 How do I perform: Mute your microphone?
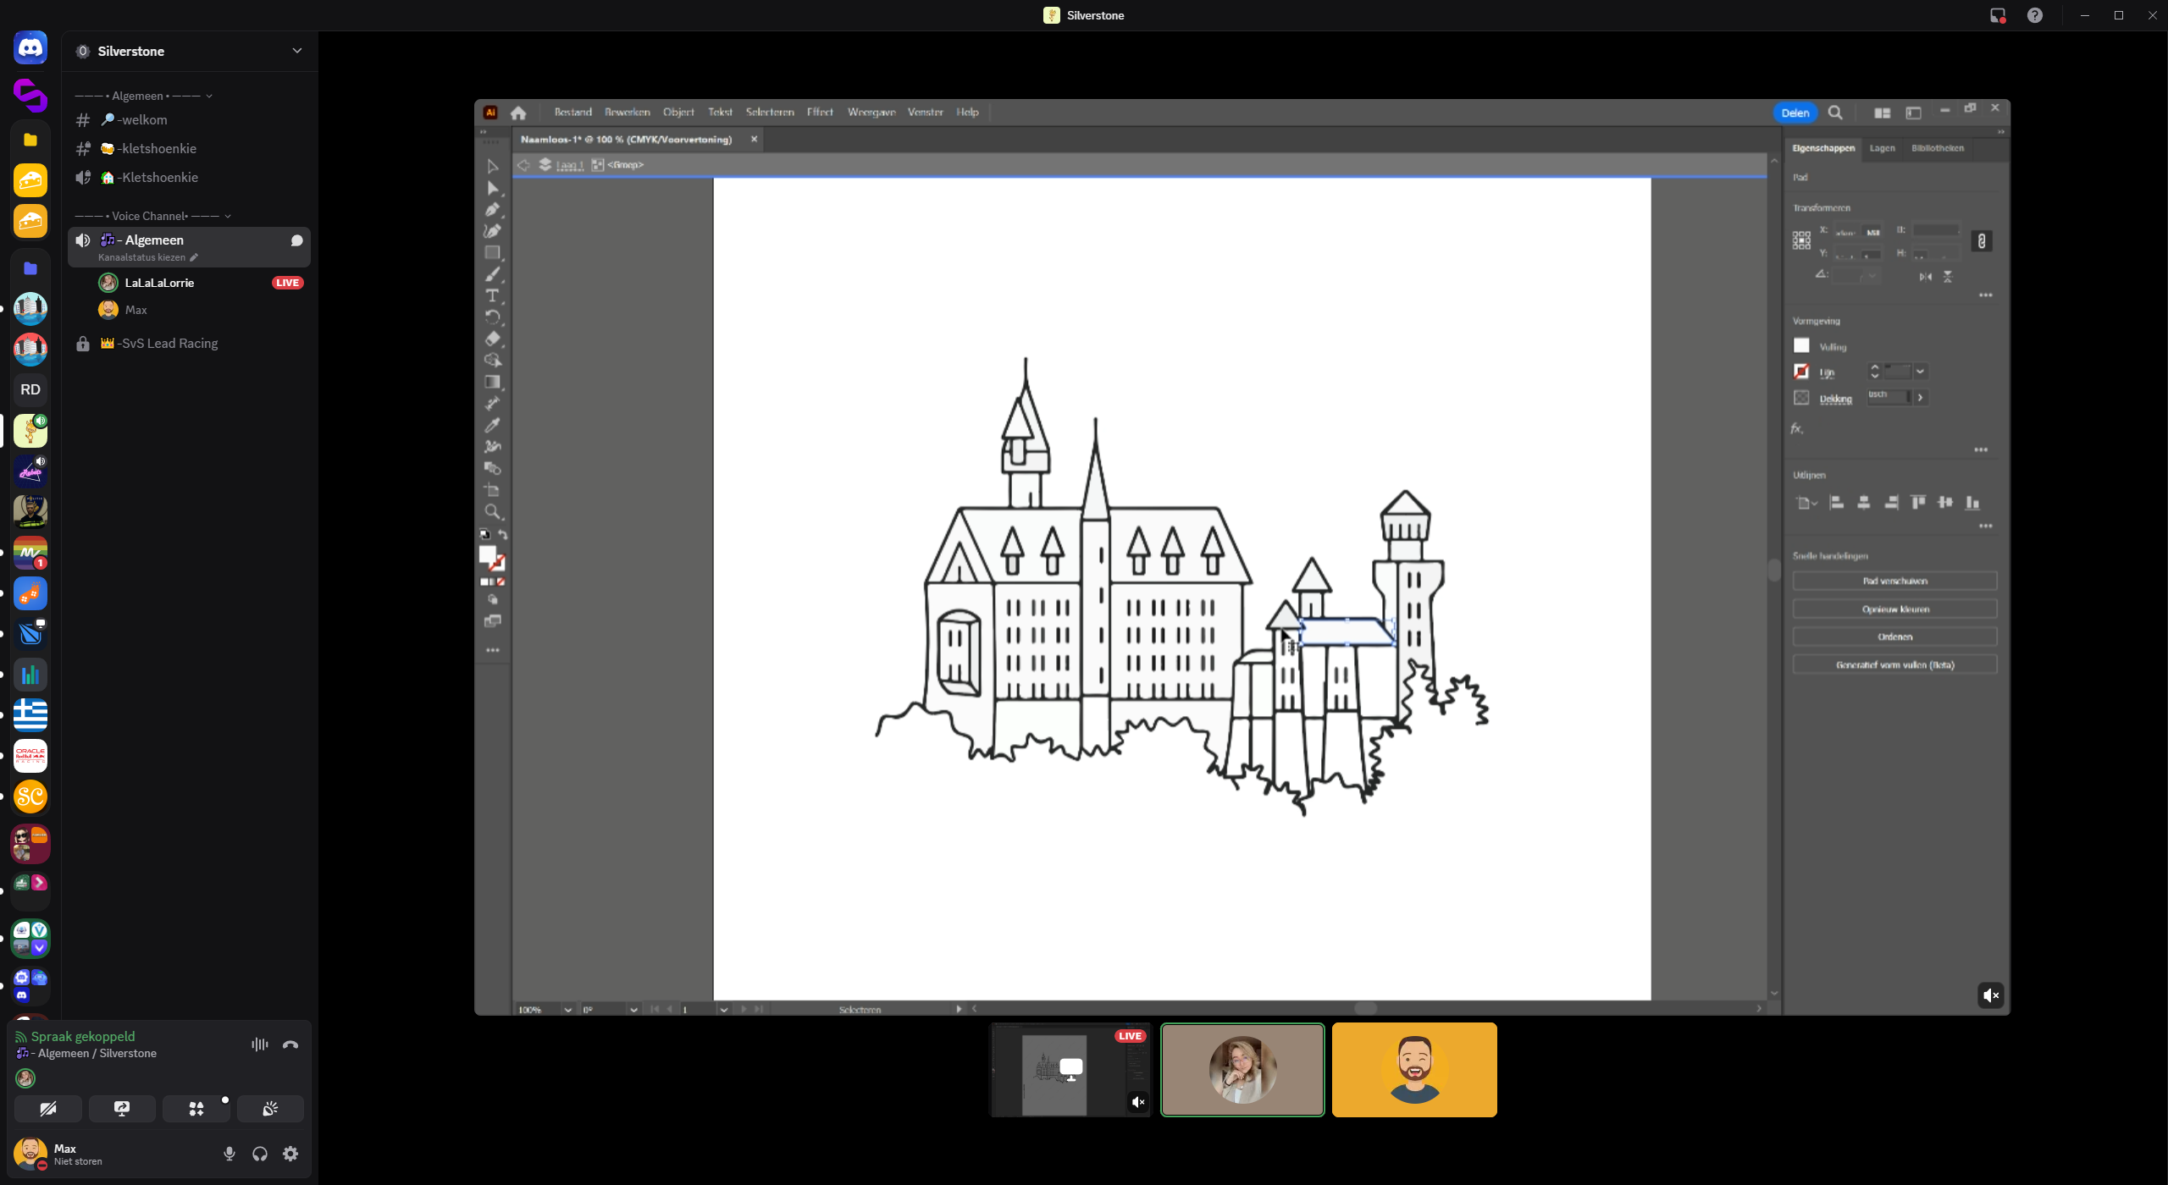coord(229,1154)
